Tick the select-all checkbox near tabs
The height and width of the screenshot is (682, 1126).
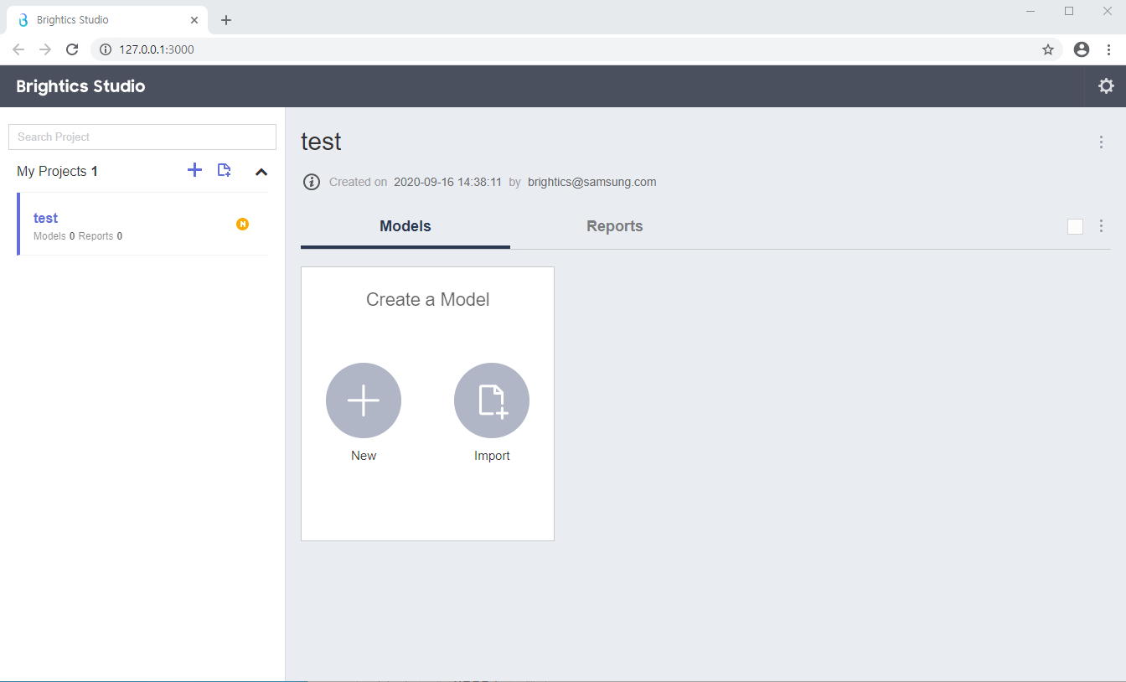click(1076, 226)
